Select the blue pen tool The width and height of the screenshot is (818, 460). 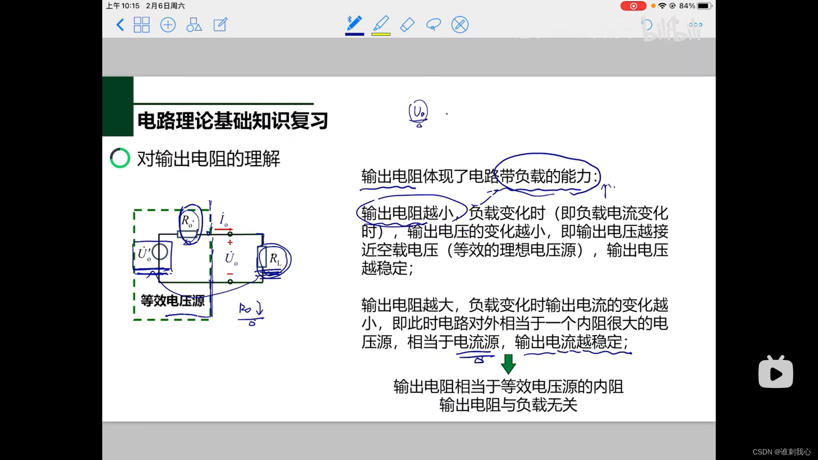point(354,23)
